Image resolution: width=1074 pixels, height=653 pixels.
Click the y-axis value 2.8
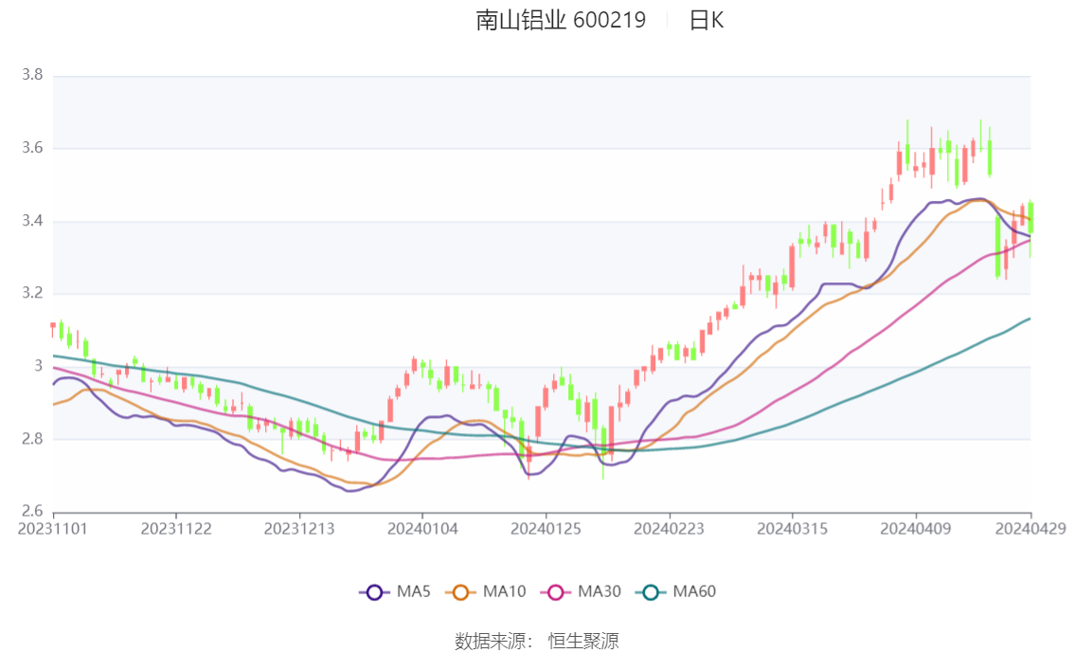[32, 439]
